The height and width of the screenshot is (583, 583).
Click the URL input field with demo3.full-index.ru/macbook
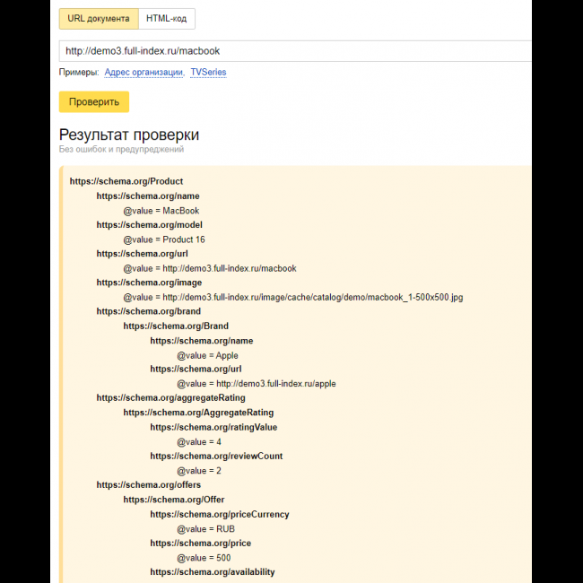[294, 51]
